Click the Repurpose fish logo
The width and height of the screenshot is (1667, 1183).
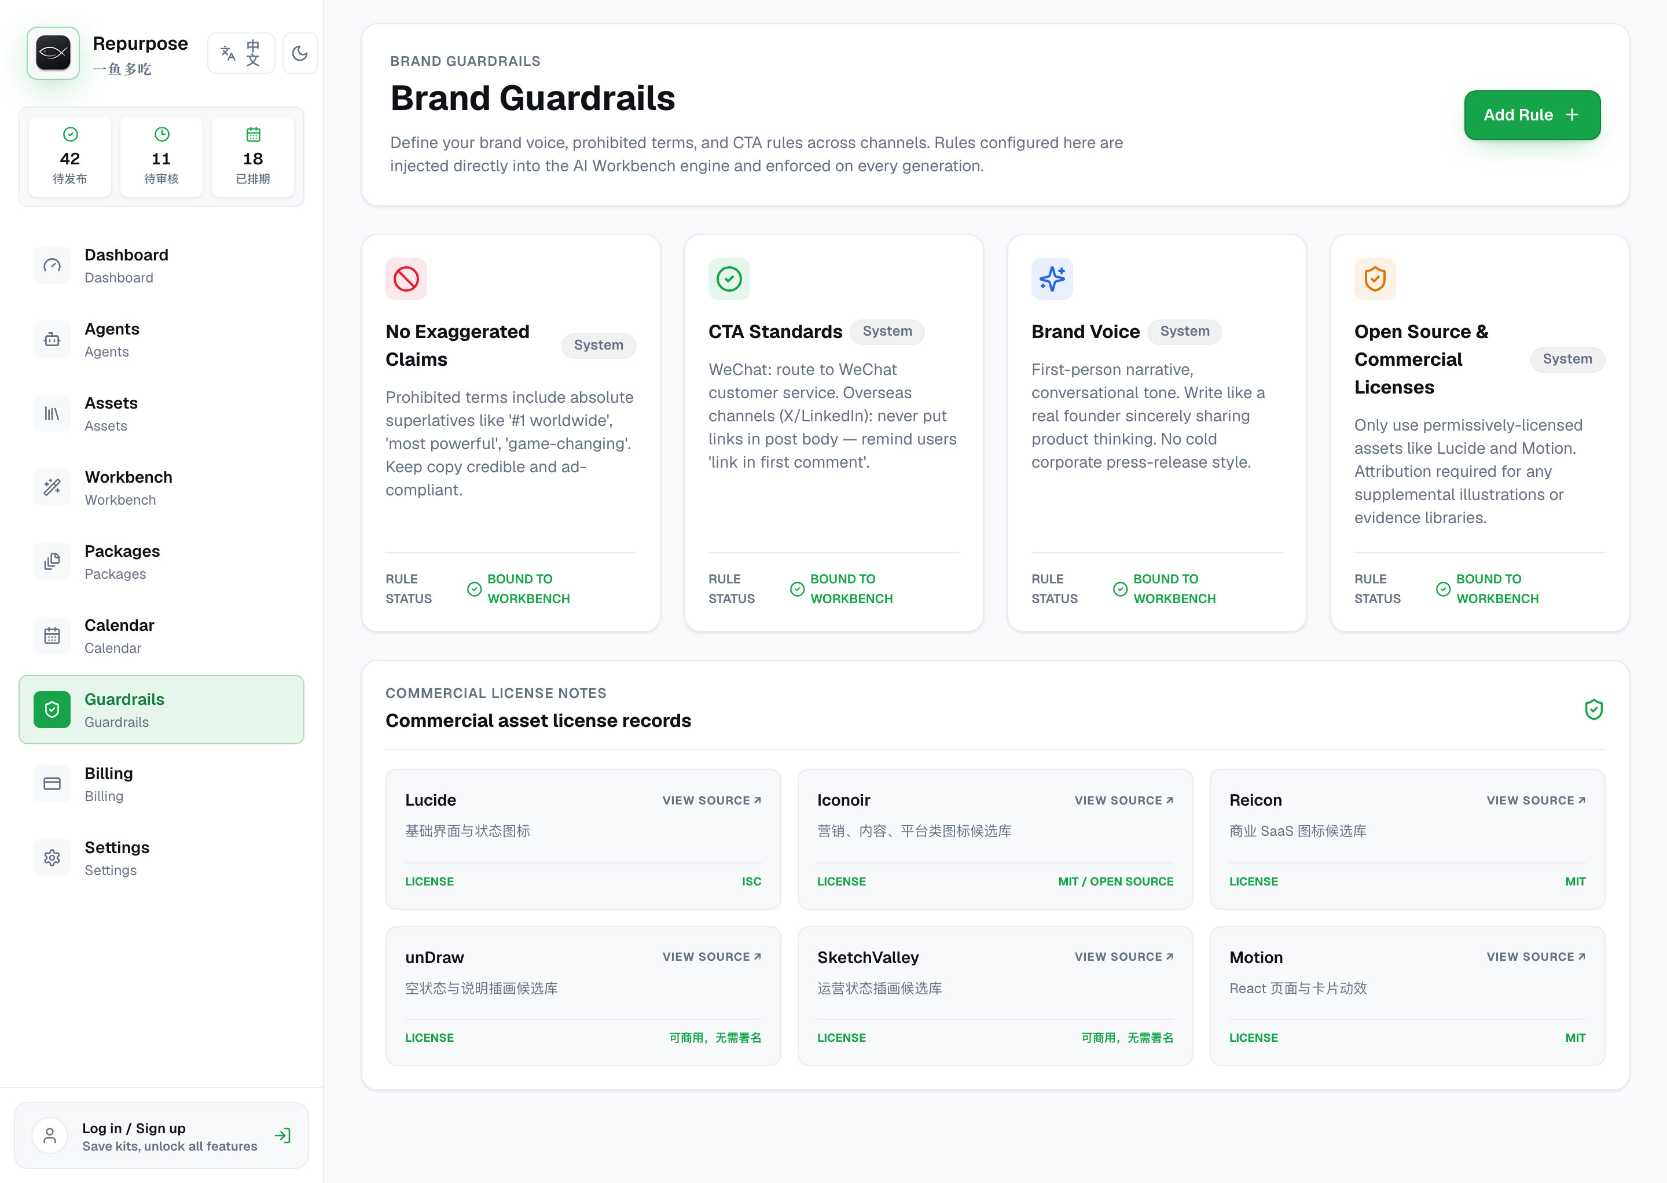click(x=53, y=53)
